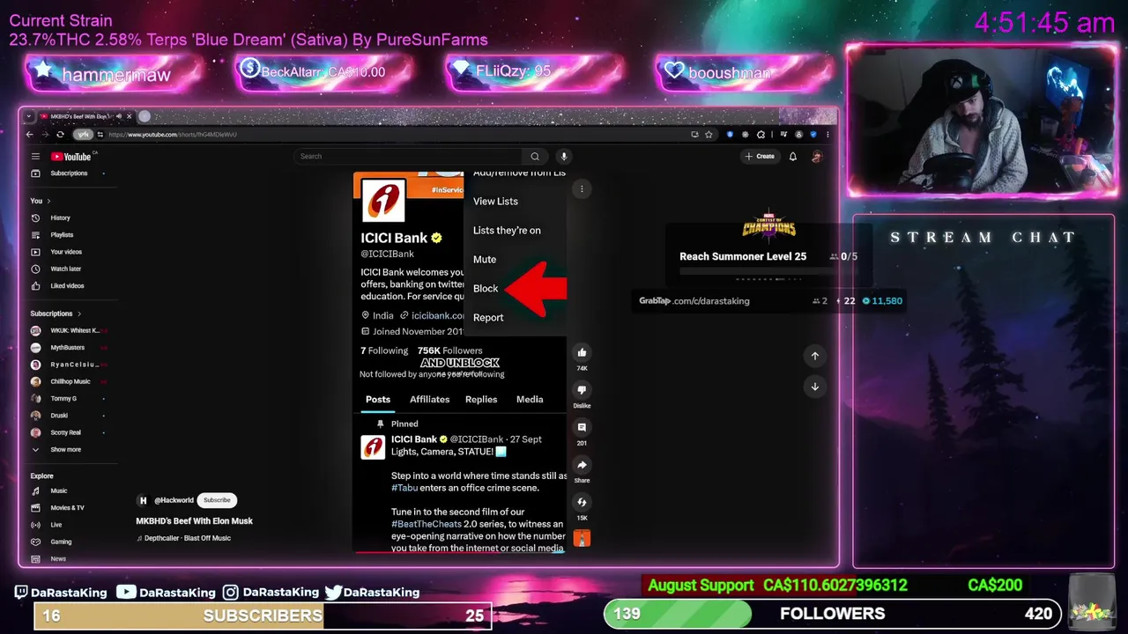
Task: Click the browser address bar URL
Action: [x=173, y=135]
